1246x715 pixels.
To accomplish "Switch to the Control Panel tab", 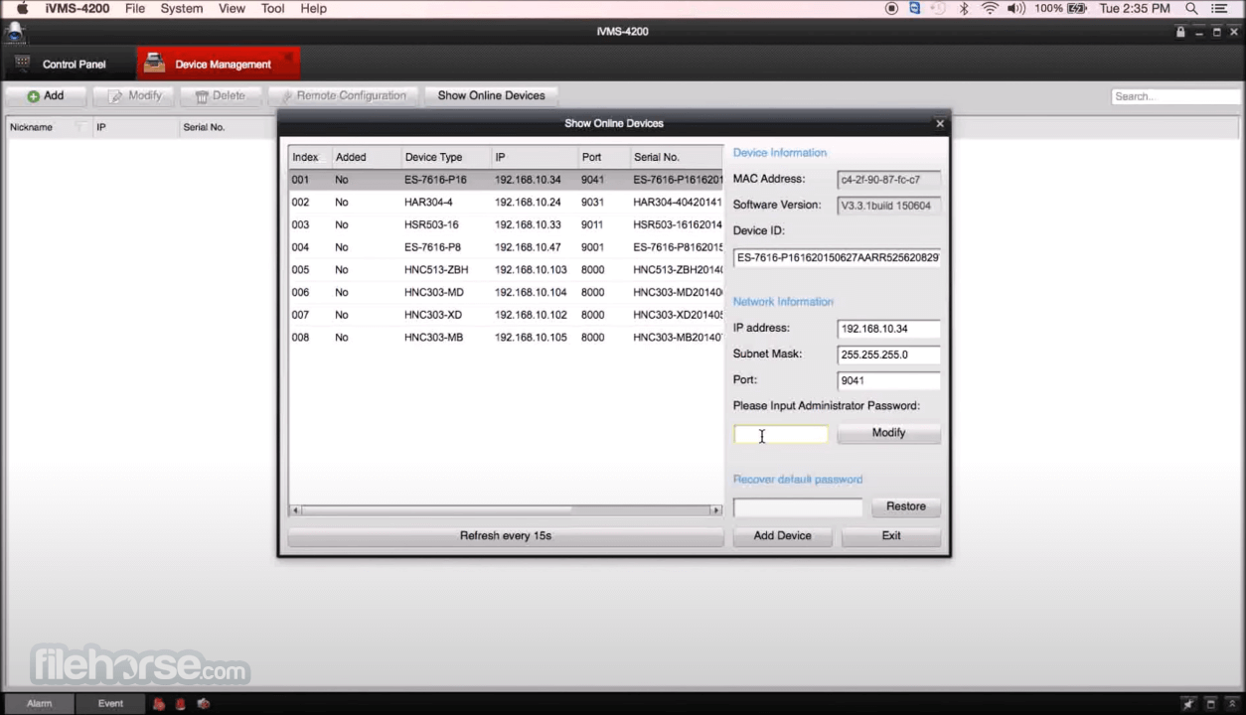I will coord(68,64).
